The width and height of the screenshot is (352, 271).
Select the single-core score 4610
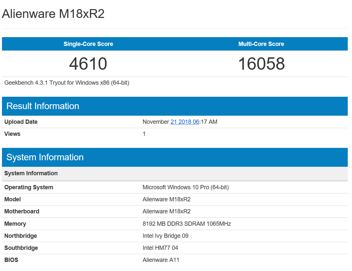coord(88,64)
